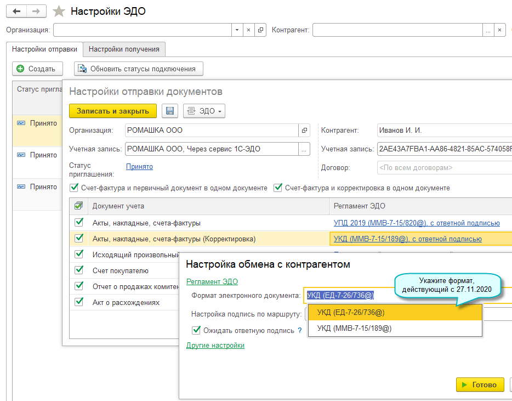
Task: Open the Организация field's open-form icon
Action: point(260,30)
